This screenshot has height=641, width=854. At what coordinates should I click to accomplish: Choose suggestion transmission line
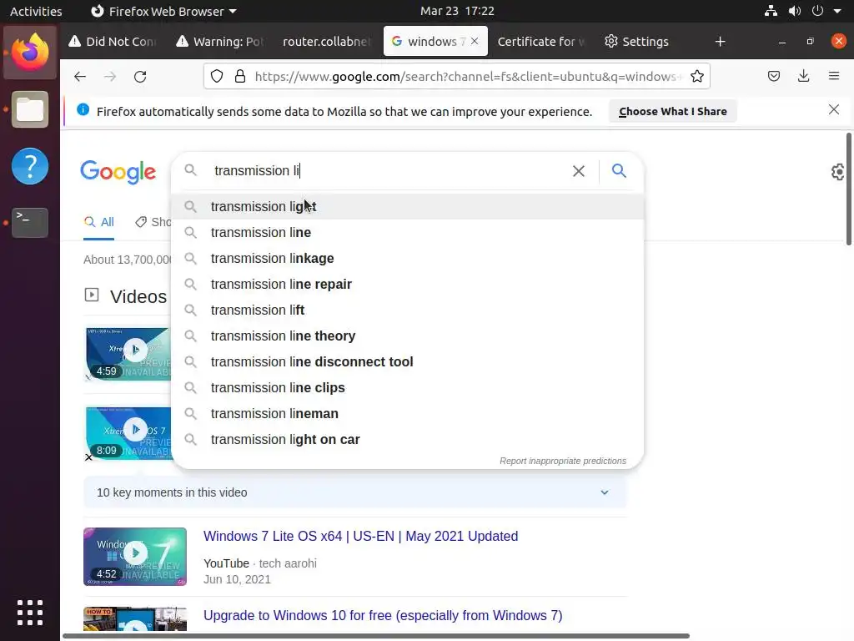(407, 232)
